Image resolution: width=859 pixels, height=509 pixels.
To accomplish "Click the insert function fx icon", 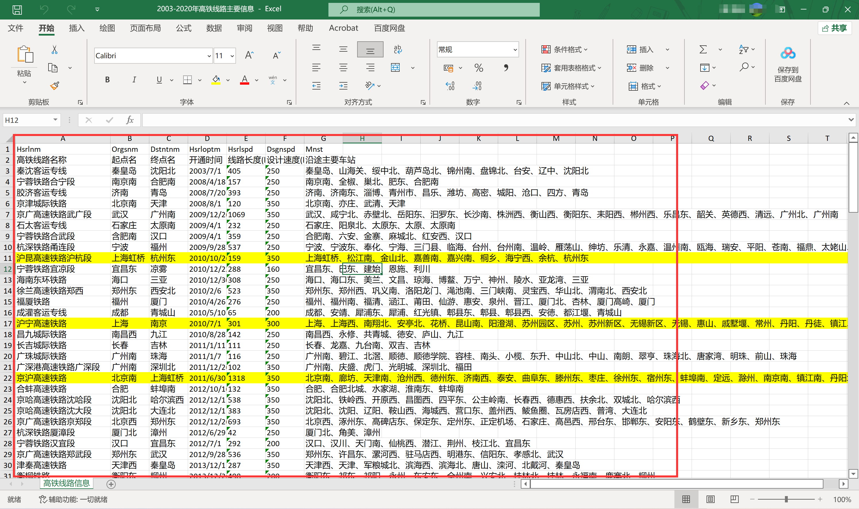I will 130,120.
